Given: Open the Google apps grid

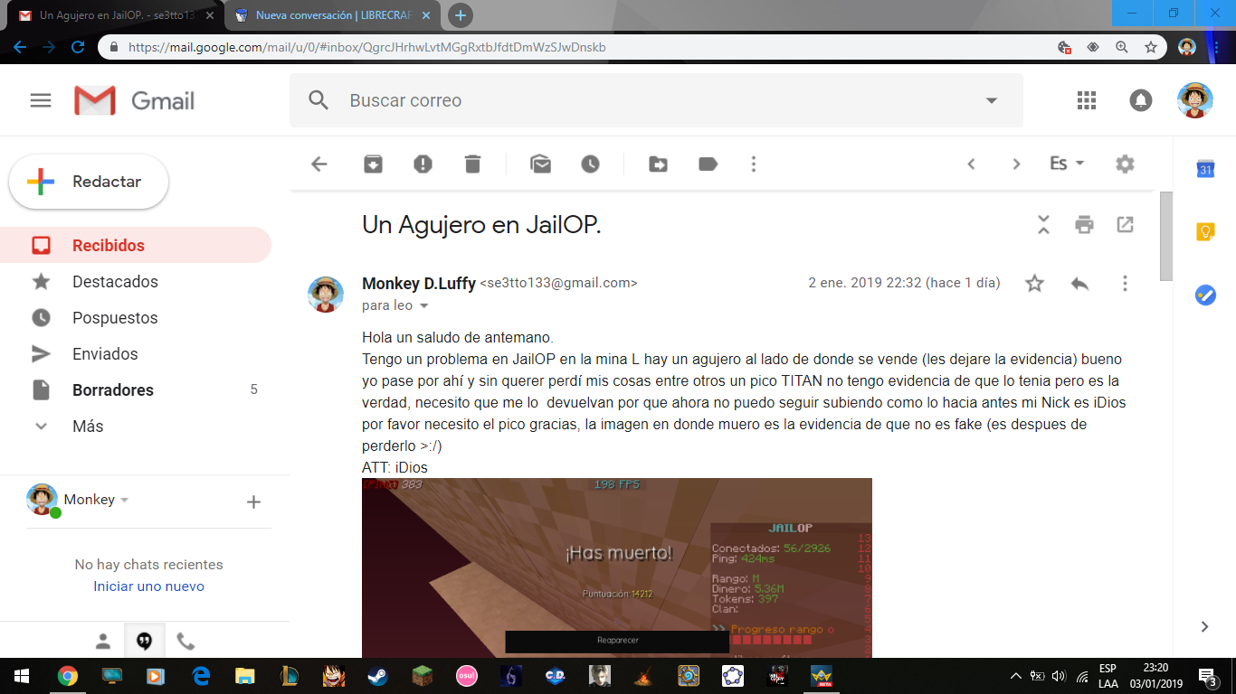Looking at the screenshot, I should (1087, 100).
